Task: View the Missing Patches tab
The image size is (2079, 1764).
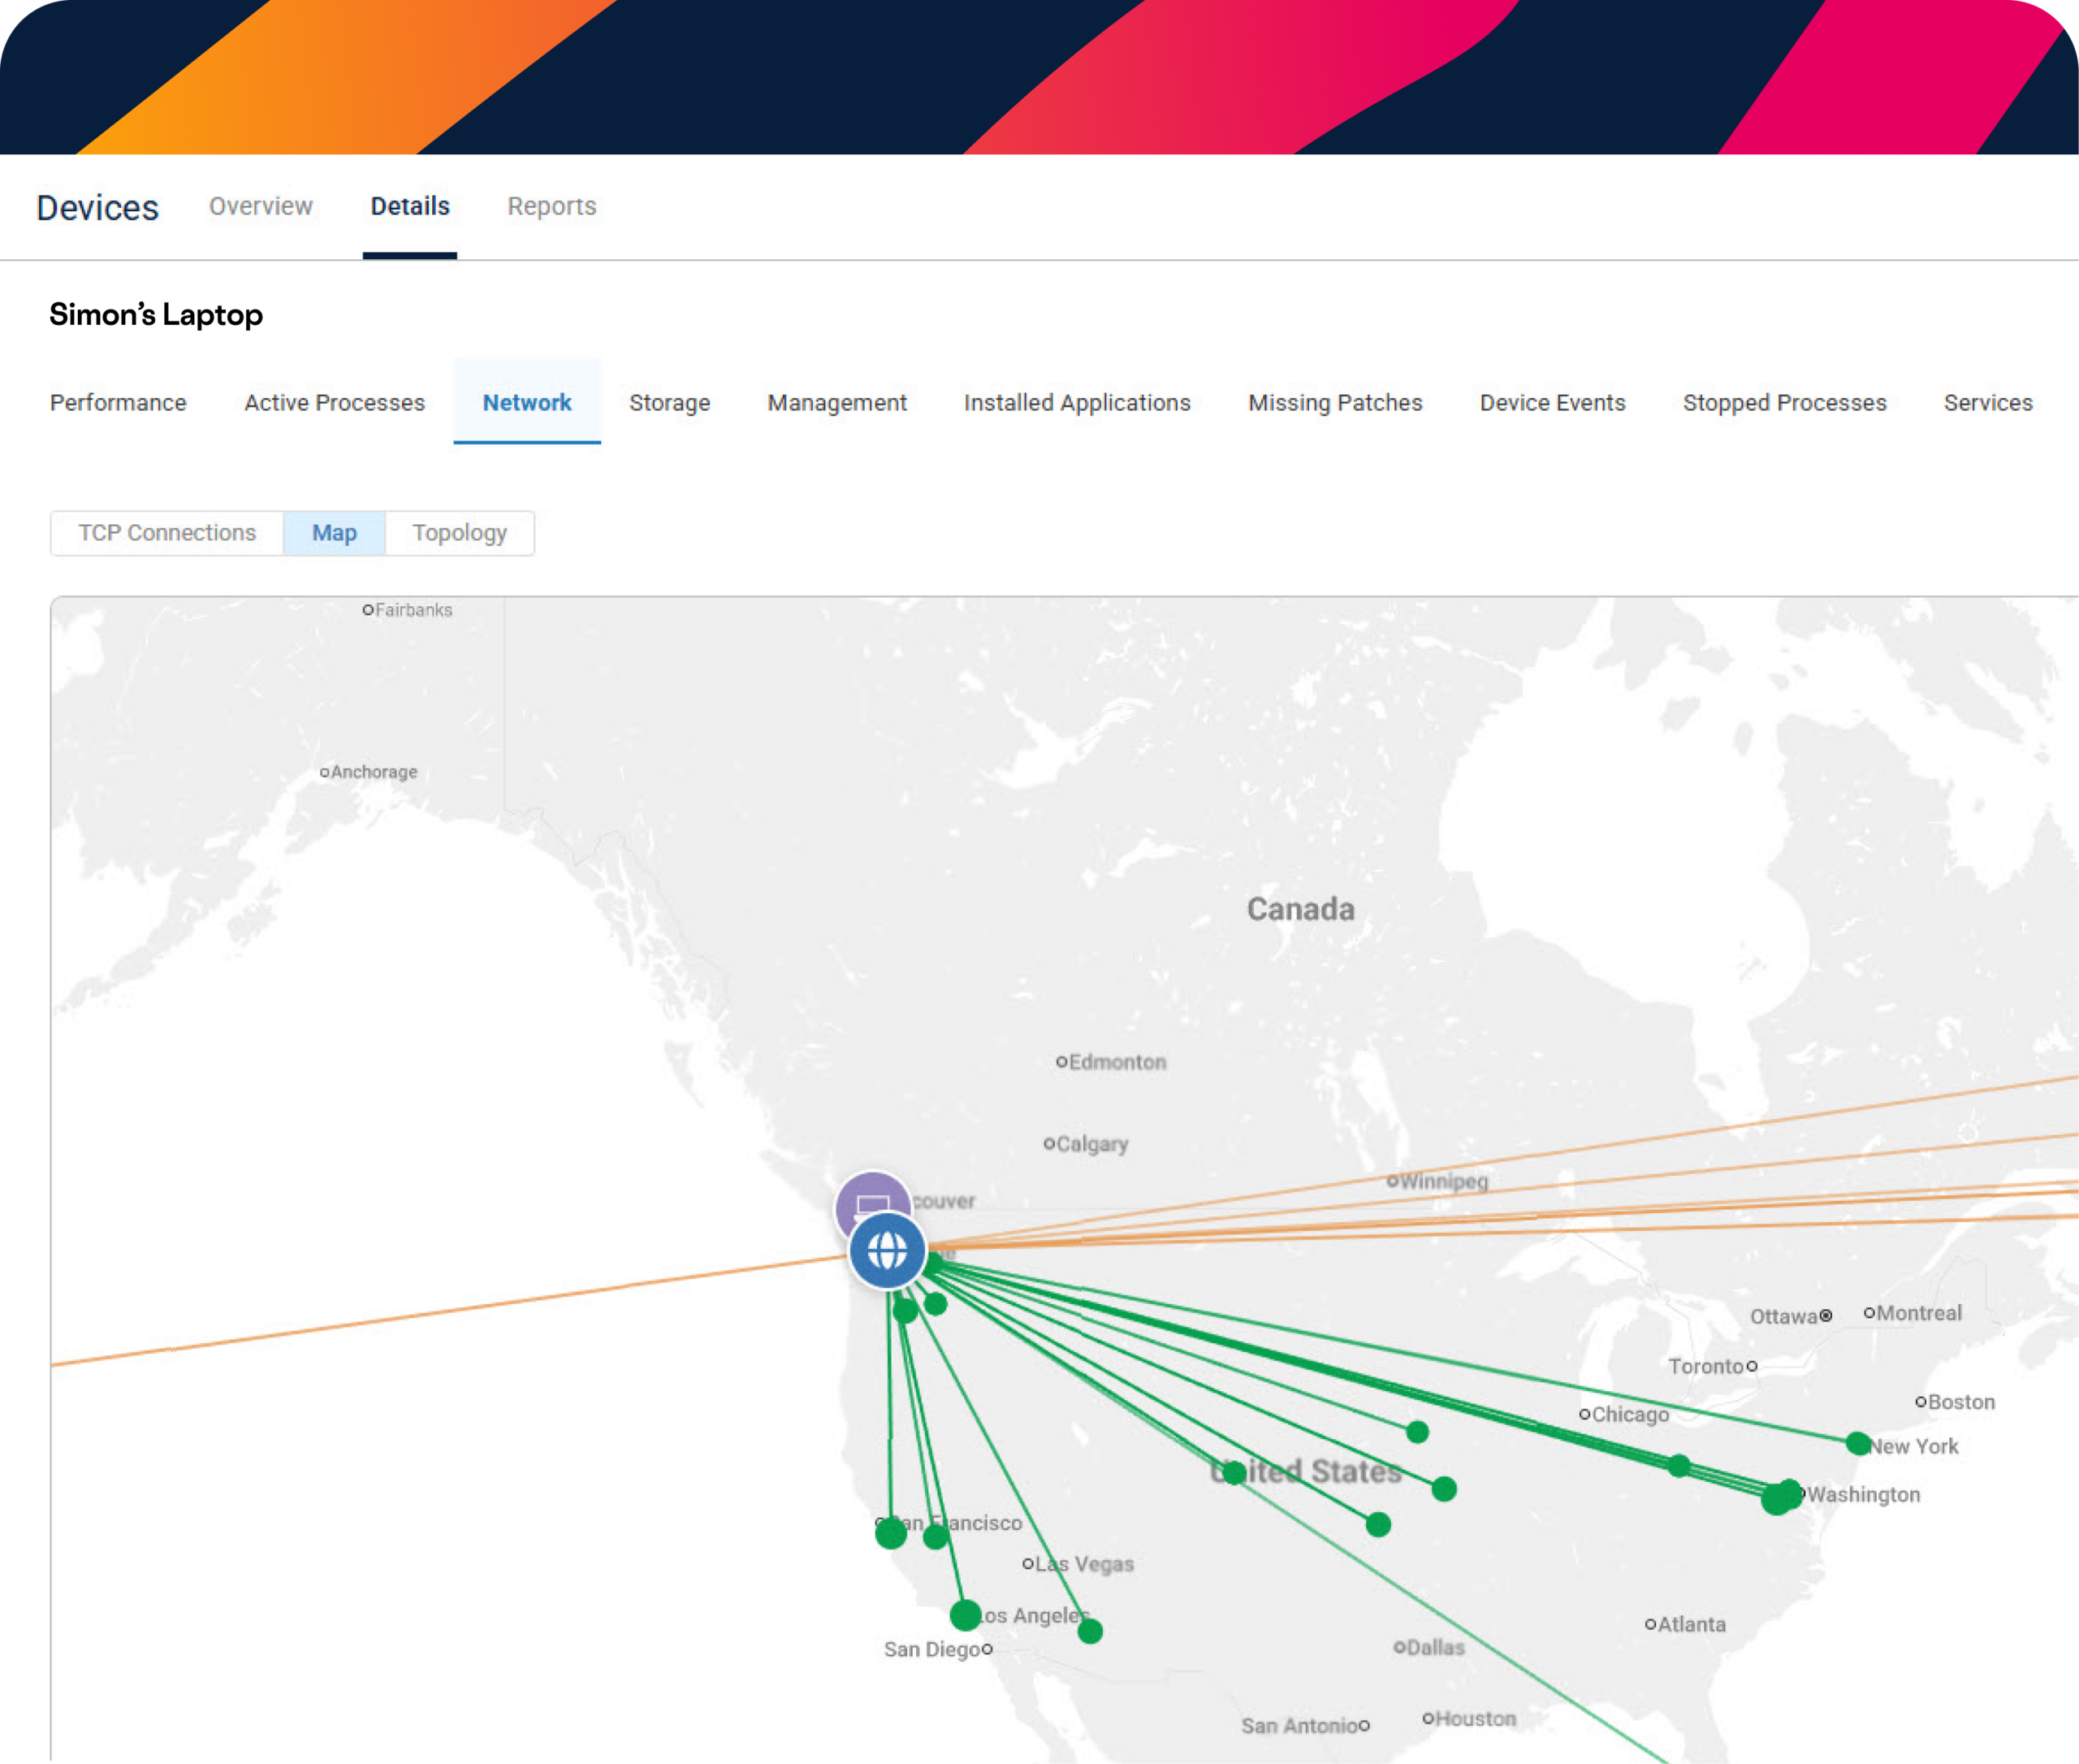Action: [1334, 402]
